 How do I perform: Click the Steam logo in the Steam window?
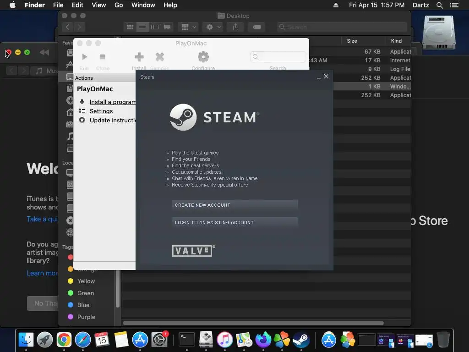pyautogui.click(x=183, y=117)
